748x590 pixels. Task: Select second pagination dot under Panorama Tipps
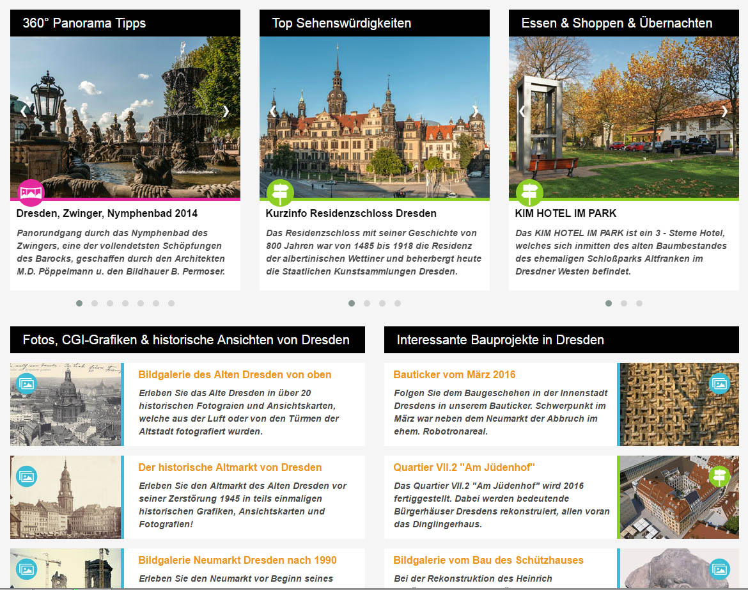click(x=95, y=303)
